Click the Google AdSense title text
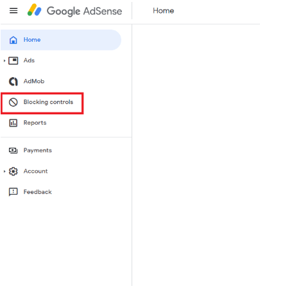Viewport: 285px width, 293px height. point(84,11)
